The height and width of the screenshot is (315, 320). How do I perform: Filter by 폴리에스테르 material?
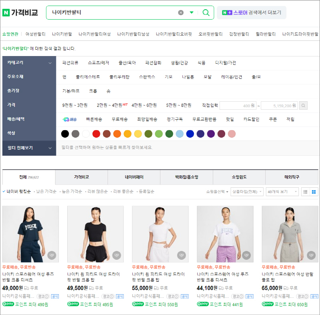[88, 77]
